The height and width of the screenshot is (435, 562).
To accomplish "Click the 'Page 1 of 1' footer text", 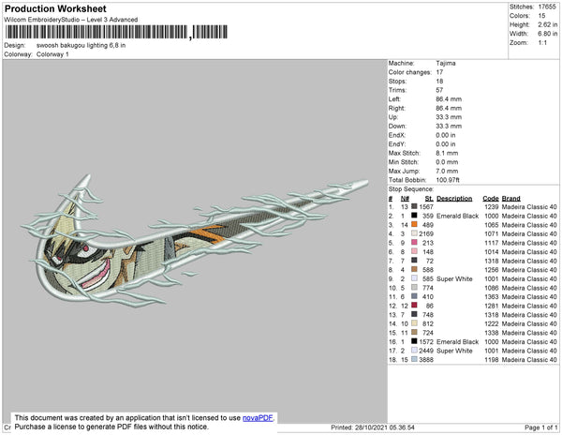I will (540, 427).
